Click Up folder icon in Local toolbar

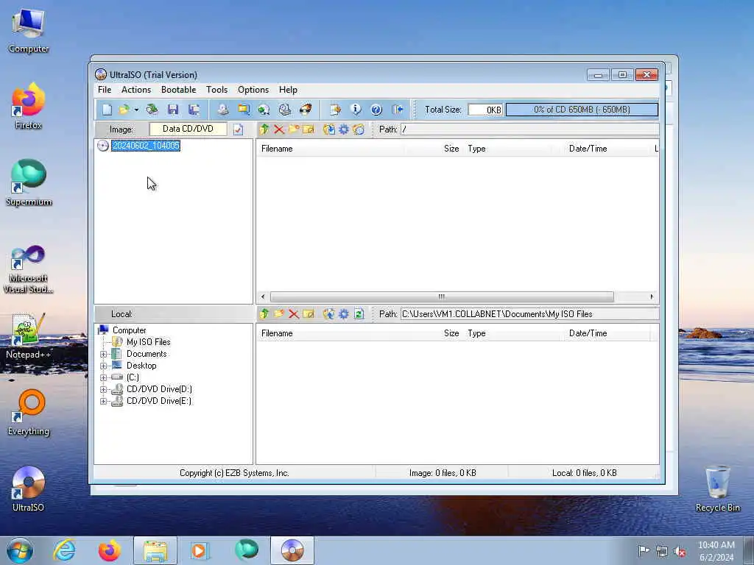pyautogui.click(x=264, y=313)
